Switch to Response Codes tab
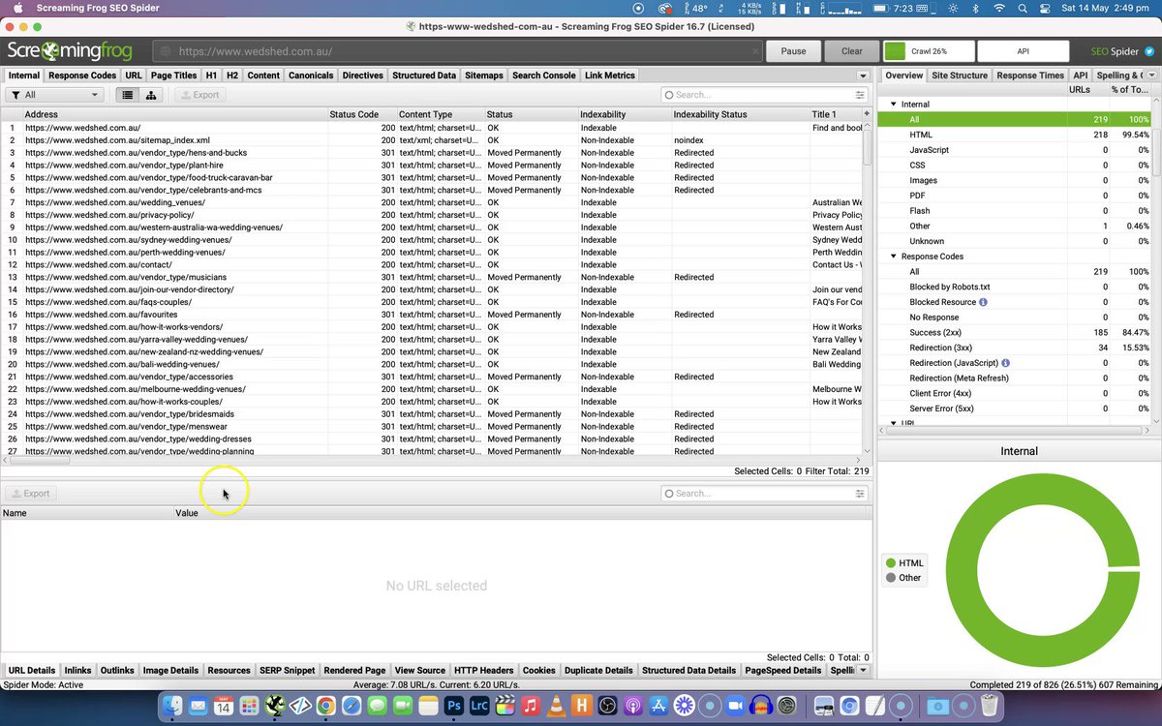The width and height of the screenshot is (1162, 726). tap(82, 76)
